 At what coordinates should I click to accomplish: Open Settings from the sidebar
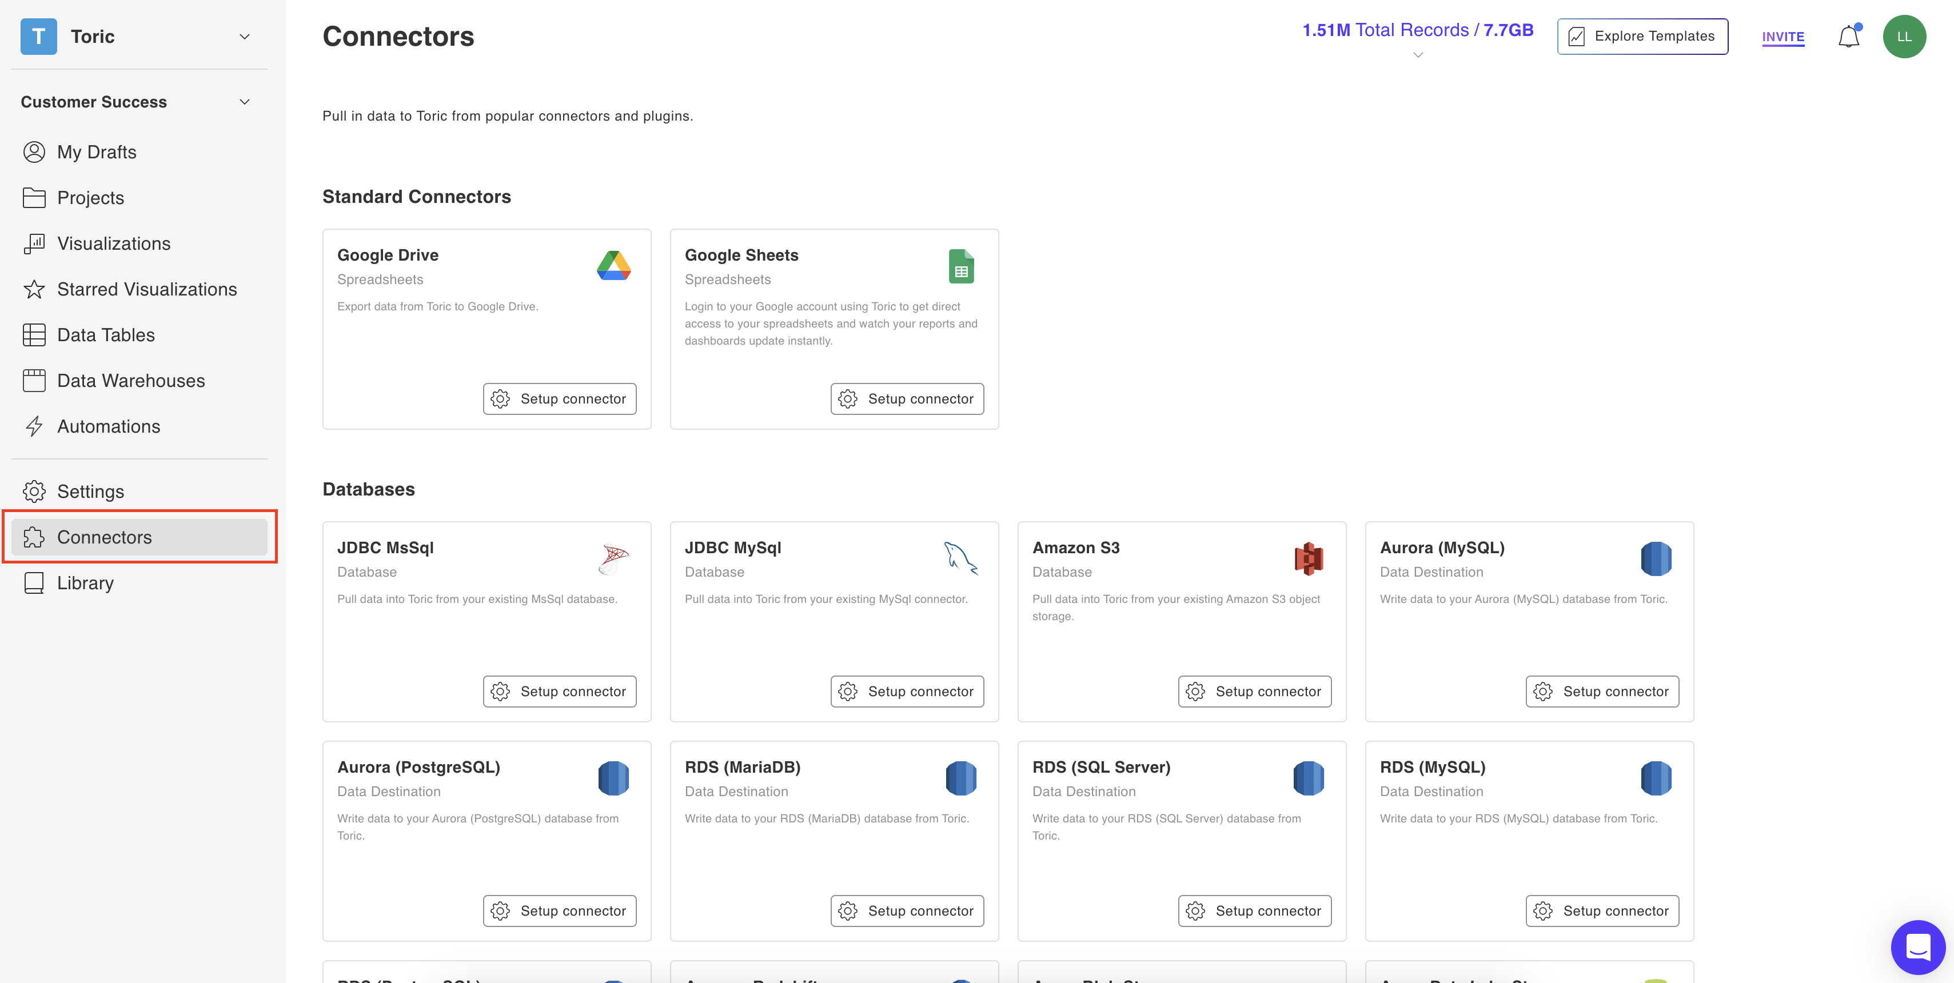point(139,491)
